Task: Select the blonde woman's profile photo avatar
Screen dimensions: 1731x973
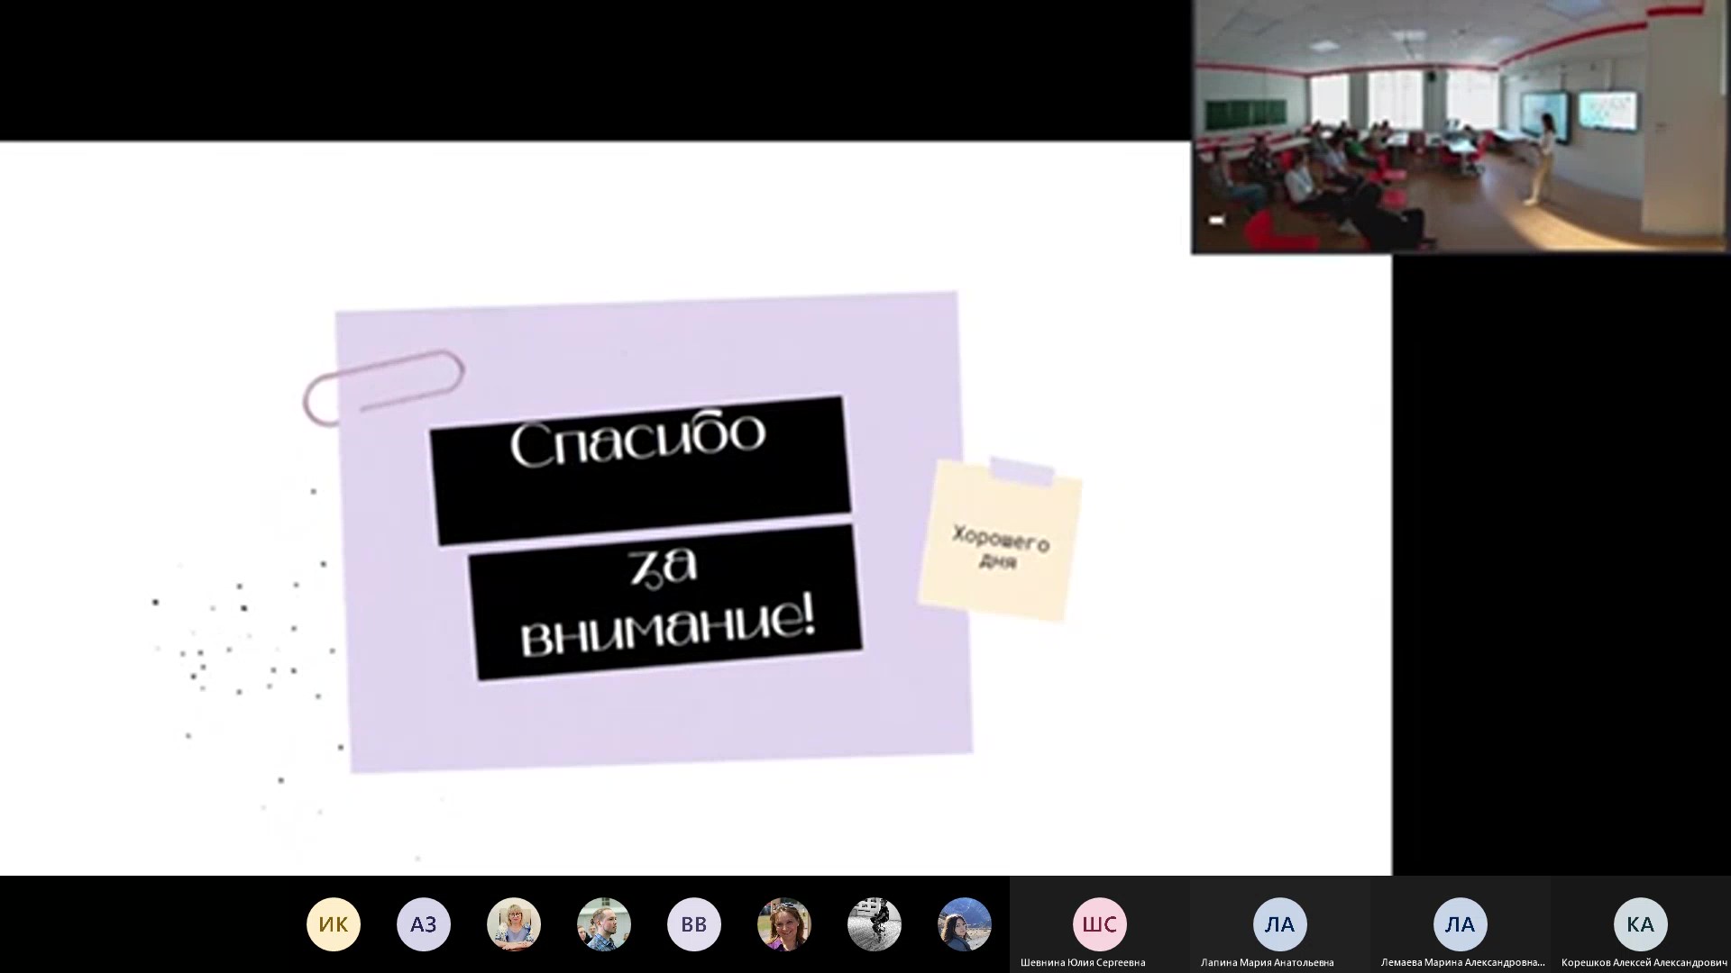Action: (x=513, y=924)
